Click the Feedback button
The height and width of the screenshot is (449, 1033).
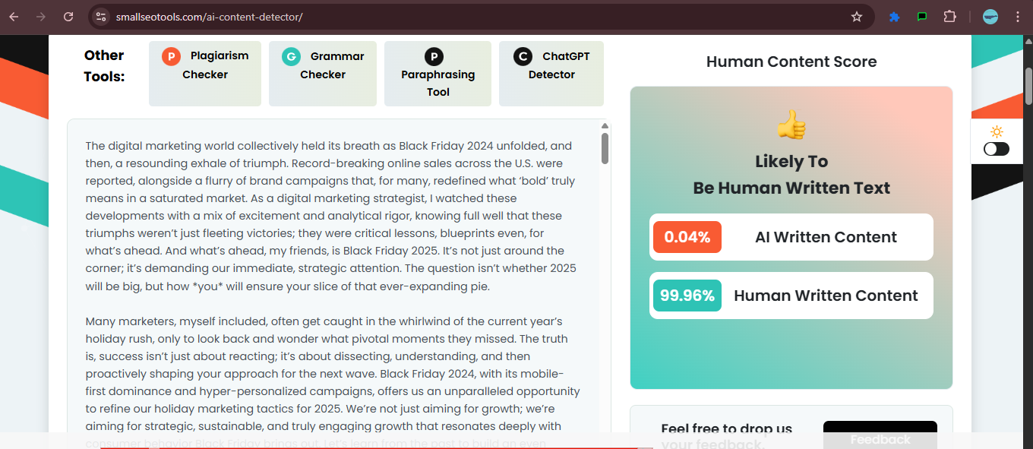point(880,438)
